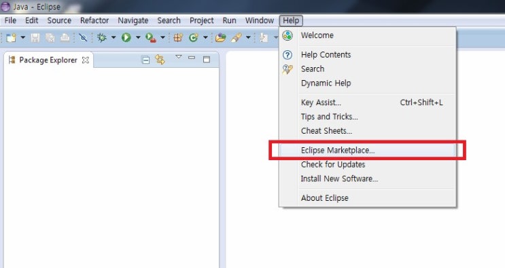Toggle the Skip All Breakpoints icon
The height and width of the screenshot is (268, 505).
tap(83, 37)
